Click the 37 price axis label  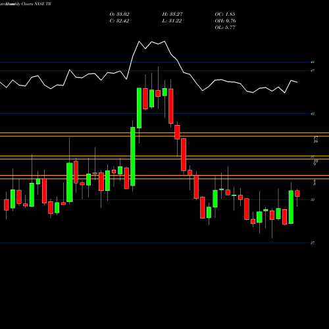313,157
